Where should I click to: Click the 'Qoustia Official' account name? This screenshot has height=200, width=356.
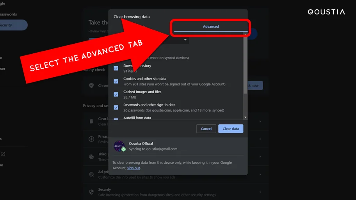141,143
